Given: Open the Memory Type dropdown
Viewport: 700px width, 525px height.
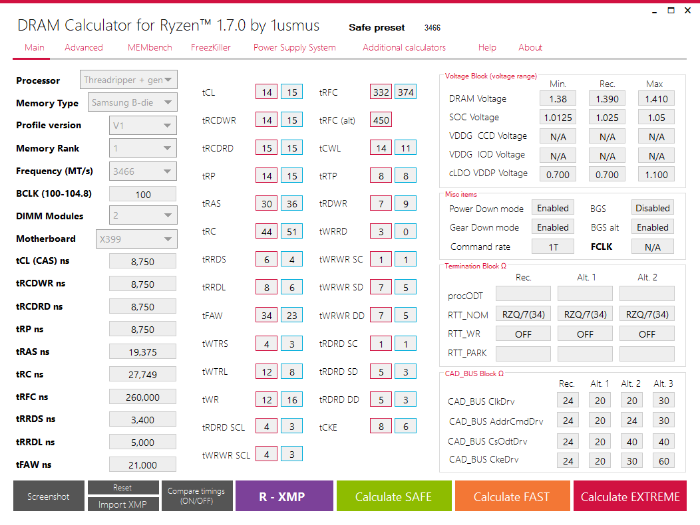Looking at the screenshot, I should point(132,102).
